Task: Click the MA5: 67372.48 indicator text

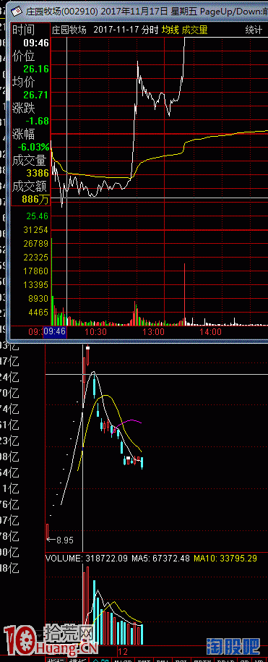Action: 160,558
